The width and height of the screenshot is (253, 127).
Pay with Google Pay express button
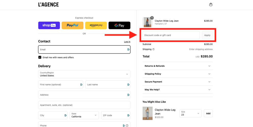tap(119, 25)
